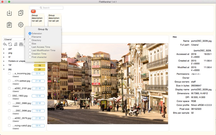The width and height of the screenshot is (216, 135).
Task: Click the TIF count badge 15
Action: (39, 65)
